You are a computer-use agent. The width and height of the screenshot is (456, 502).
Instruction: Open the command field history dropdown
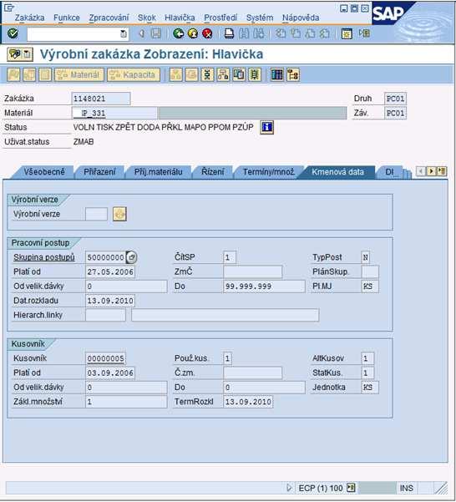coord(124,33)
